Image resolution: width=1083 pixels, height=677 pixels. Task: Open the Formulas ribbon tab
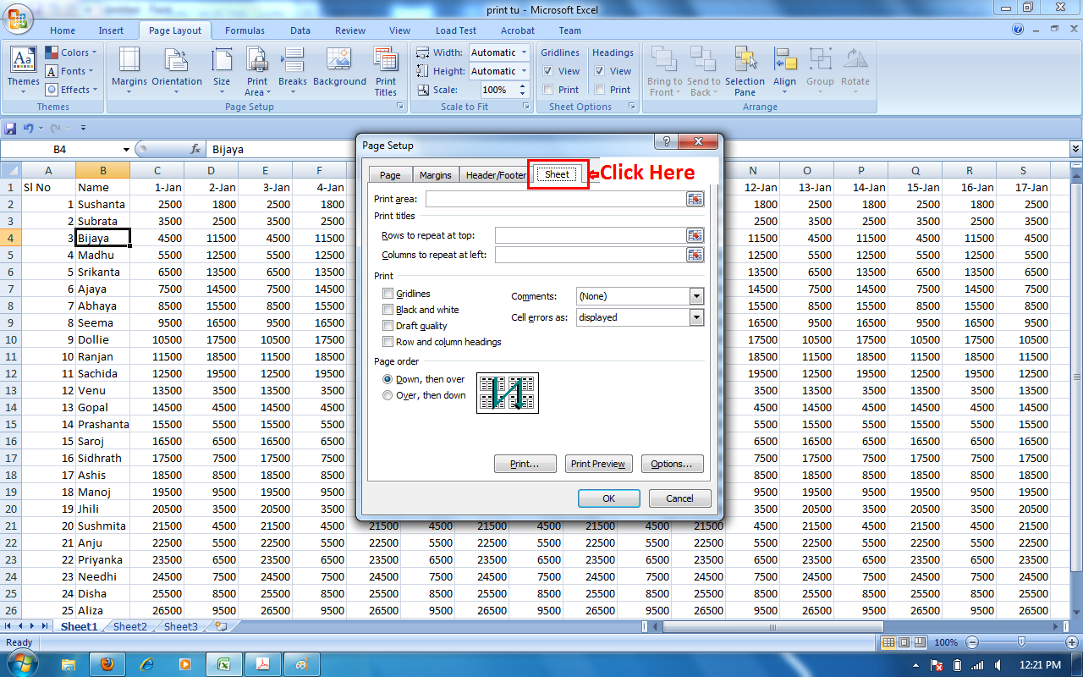point(245,30)
